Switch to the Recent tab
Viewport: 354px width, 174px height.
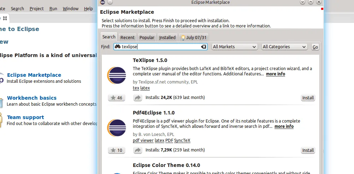click(127, 37)
